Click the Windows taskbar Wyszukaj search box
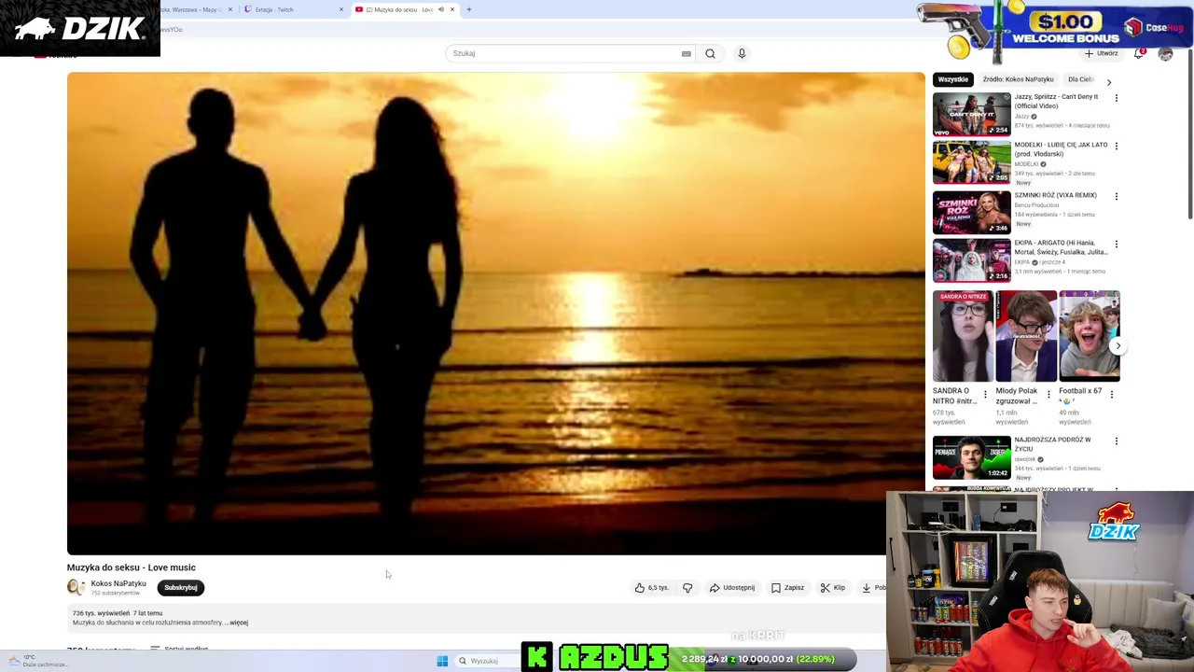Viewport: 1194px width, 672px height. (x=485, y=661)
